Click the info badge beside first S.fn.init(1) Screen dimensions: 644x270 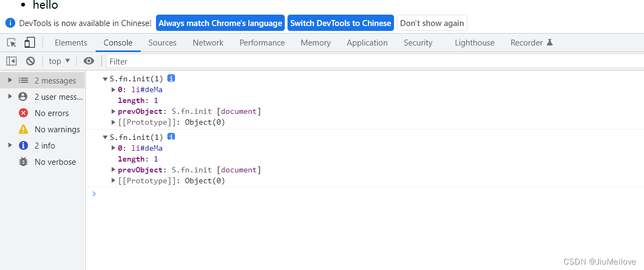171,79
